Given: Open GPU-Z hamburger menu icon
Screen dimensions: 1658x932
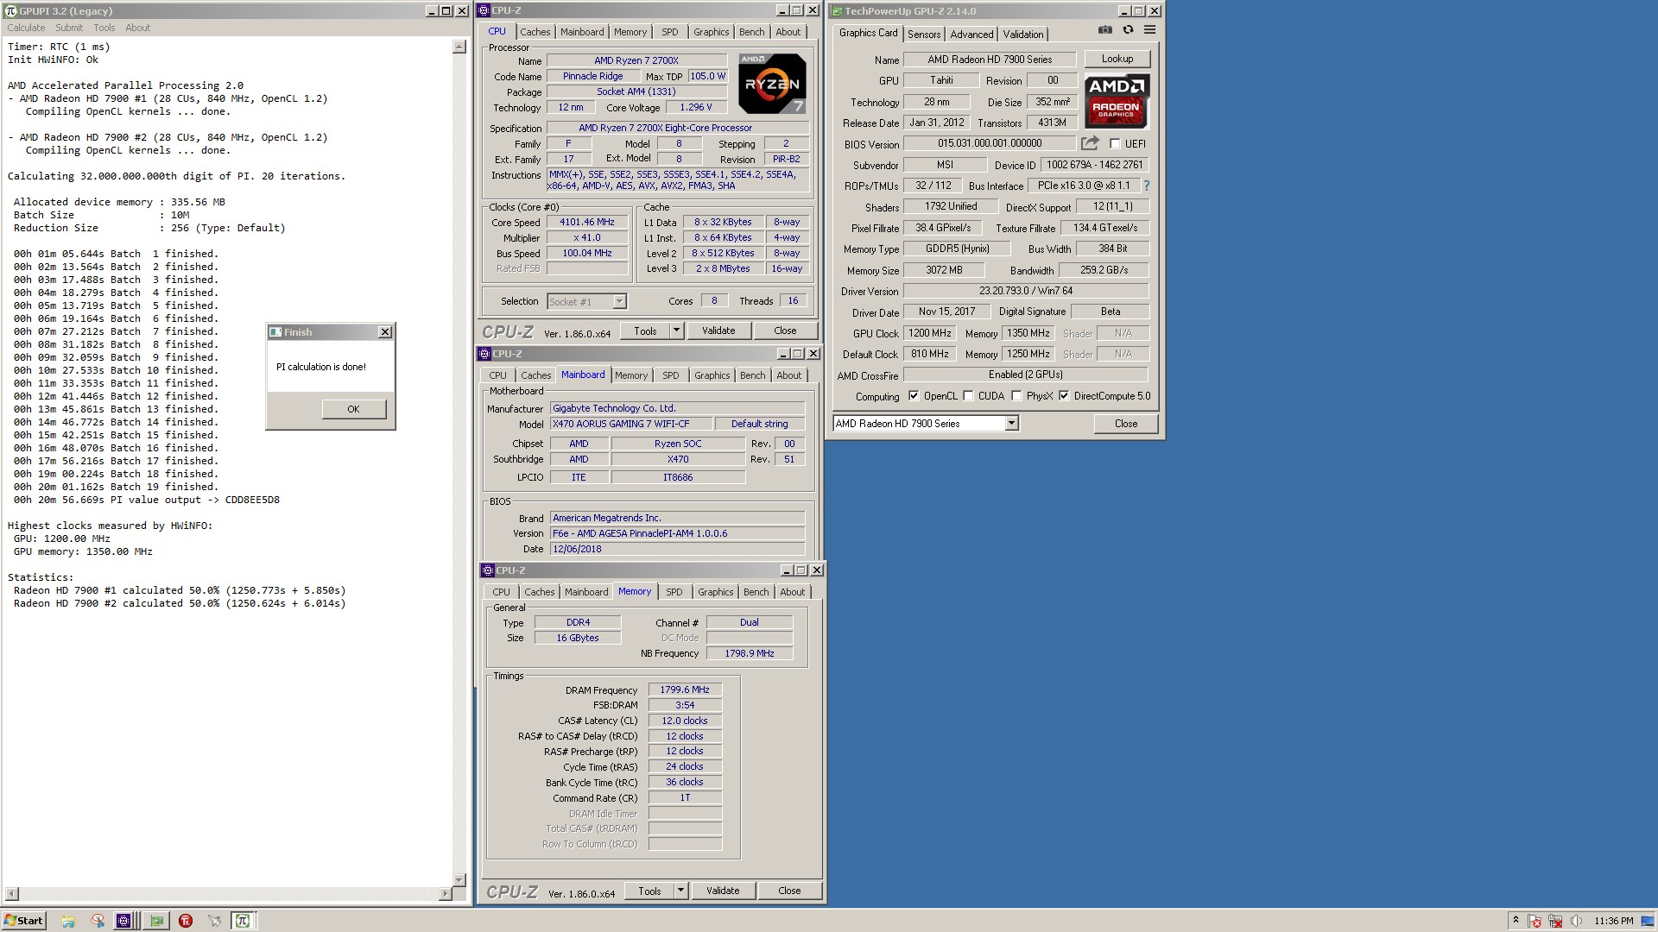Looking at the screenshot, I should click(1149, 29).
